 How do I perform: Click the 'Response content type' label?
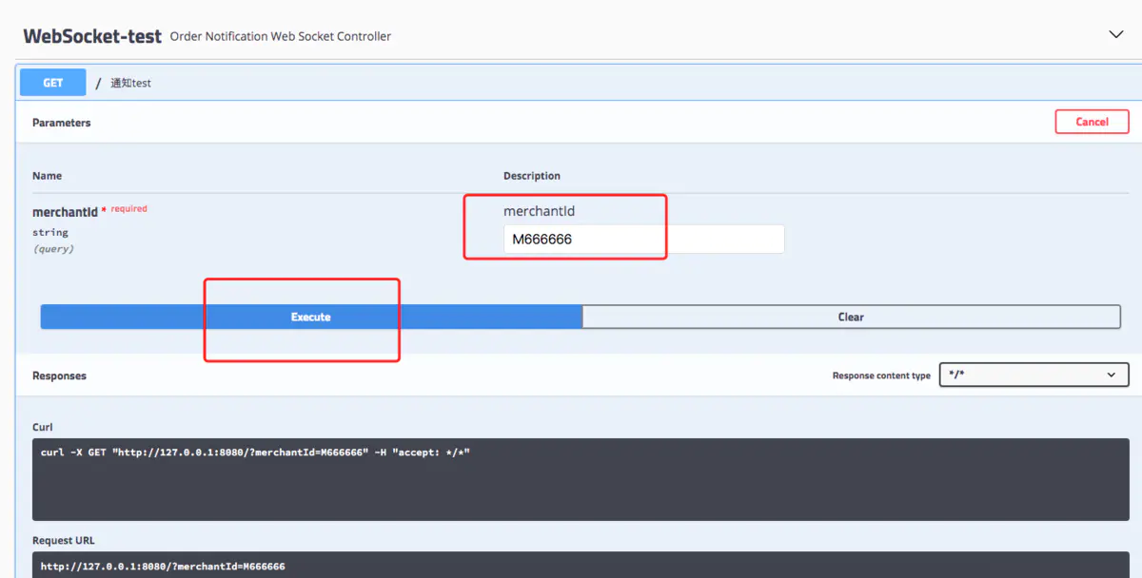click(x=881, y=376)
